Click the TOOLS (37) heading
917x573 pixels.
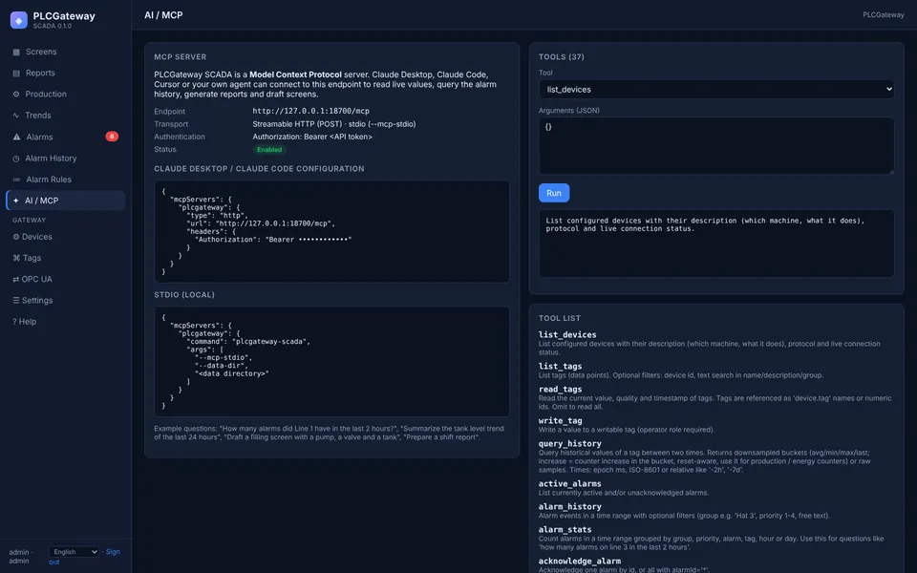561,56
